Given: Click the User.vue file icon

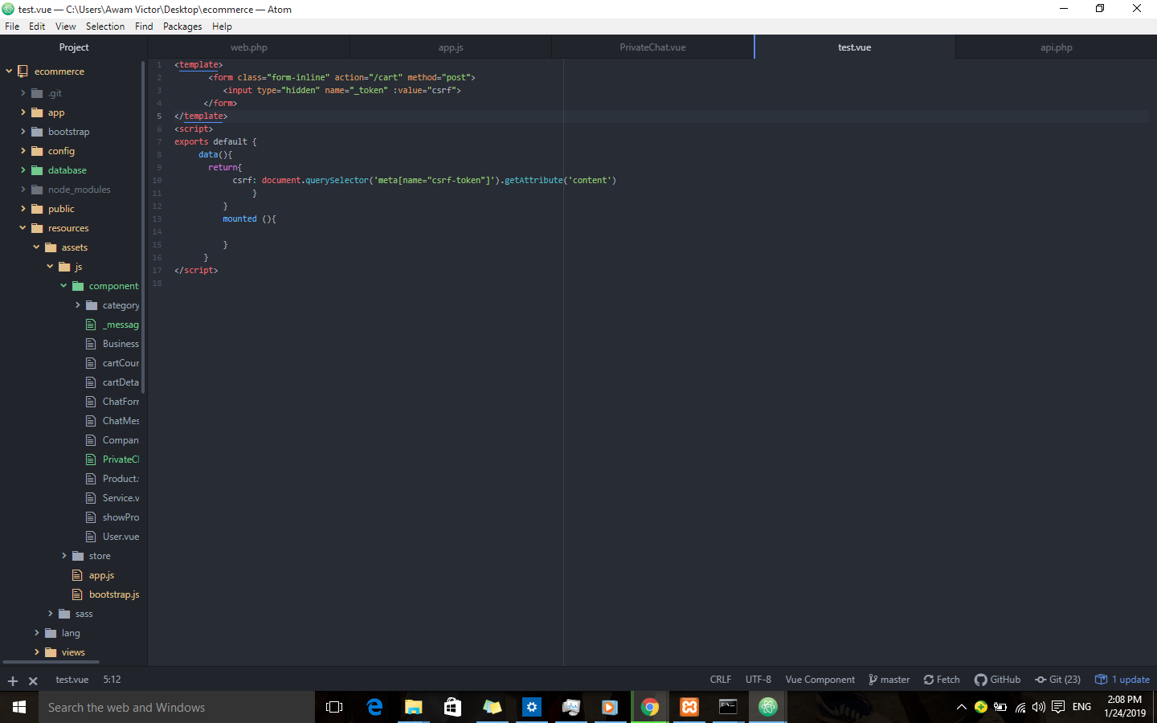Looking at the screenshot, I should [x=91, y=537].
